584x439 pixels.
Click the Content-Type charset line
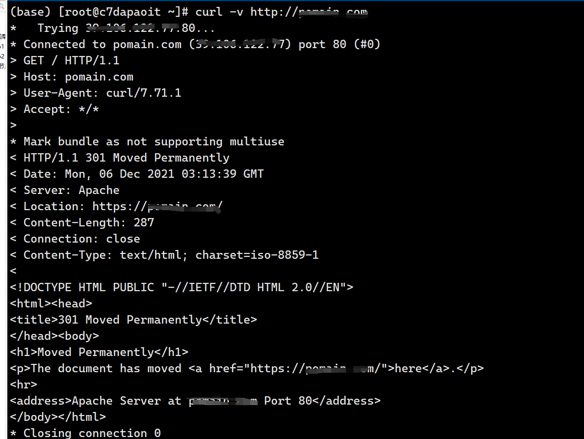click(x=171, y=255)
